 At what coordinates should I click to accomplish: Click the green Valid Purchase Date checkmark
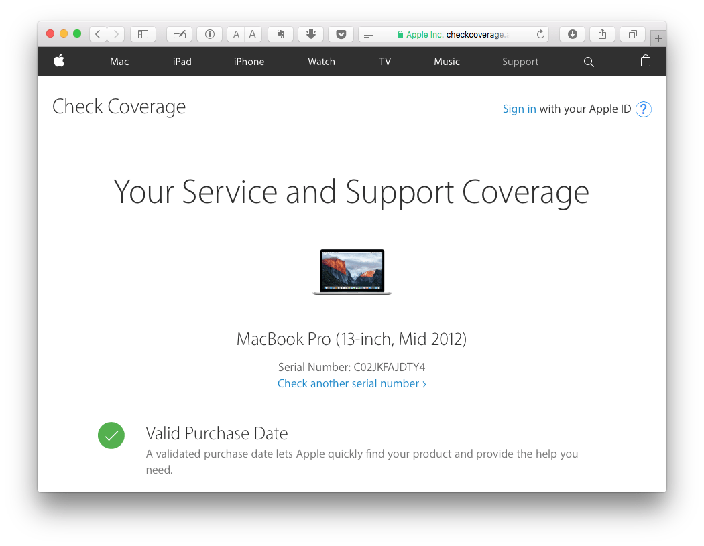pyautogui.click(x=111, y=435)
